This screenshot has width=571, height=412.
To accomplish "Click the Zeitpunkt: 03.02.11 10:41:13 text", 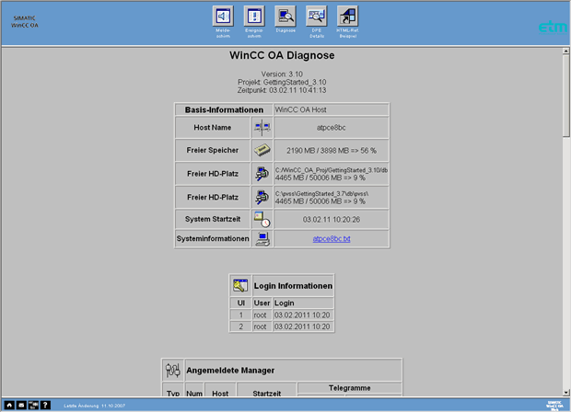I will pos(282,90).
